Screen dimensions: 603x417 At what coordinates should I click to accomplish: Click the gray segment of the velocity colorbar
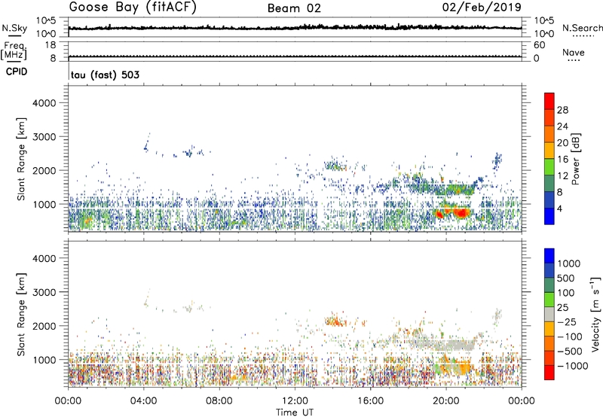[549, 314]
